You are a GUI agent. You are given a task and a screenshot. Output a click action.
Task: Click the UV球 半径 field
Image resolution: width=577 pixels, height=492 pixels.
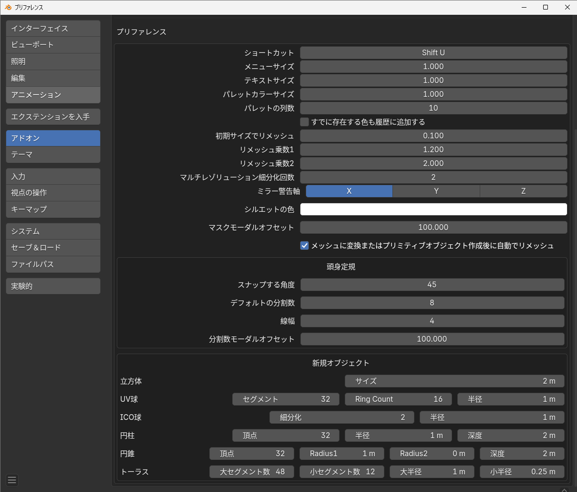point(511,399)
